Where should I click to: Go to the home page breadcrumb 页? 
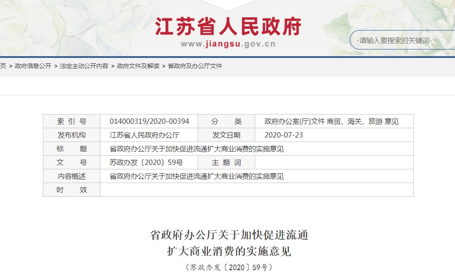(x=3, y=66)
